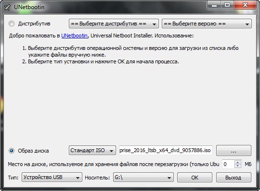Open the Выберите версию dropdown
The image size is (260, 191).
[207, 24]
